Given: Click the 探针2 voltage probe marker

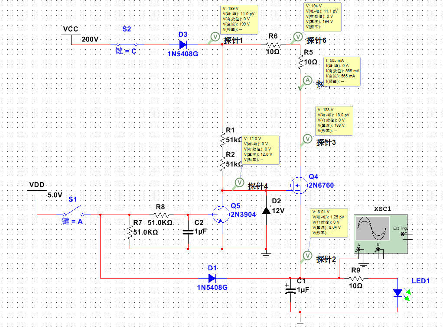Looking at the screenshot, I should tap(307, 256).
